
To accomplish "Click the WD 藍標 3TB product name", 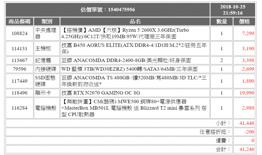I will [x=129, y=69].
